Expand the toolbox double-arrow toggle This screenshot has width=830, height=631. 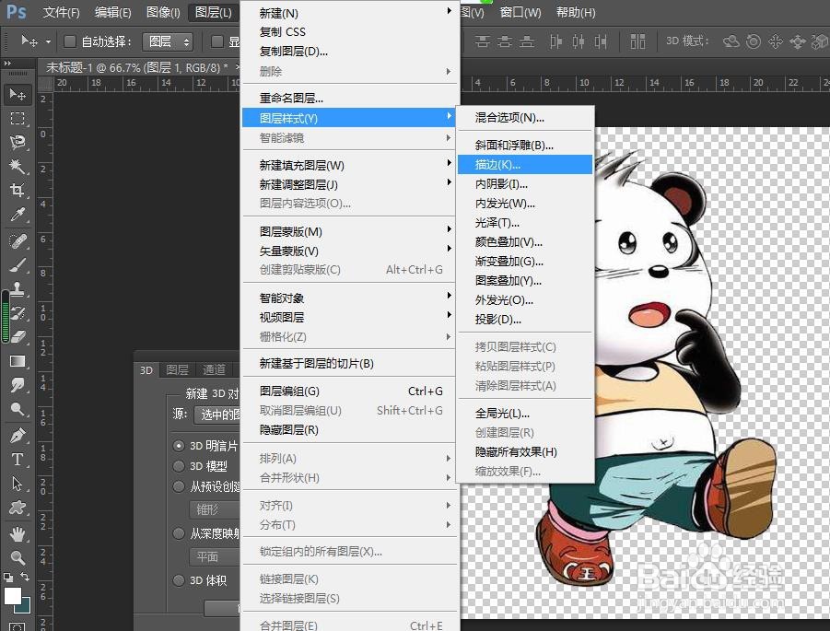[7, 63]
